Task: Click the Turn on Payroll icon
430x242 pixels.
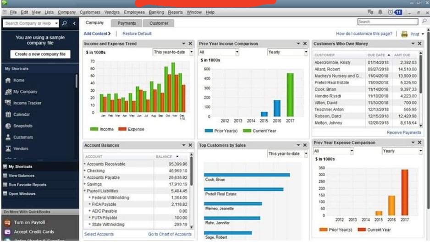Action: (x=7, y=222)
